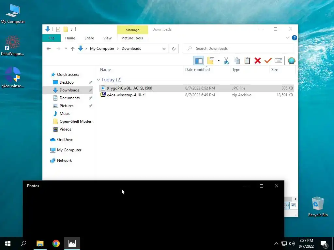
Task: Open taskbar search magnifier
Action: pos(23,243)
